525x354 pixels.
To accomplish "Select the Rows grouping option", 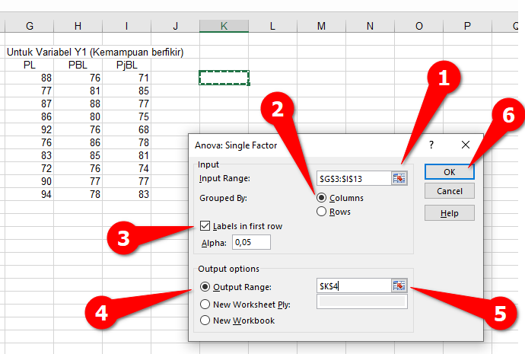I will tap(322, 212).
